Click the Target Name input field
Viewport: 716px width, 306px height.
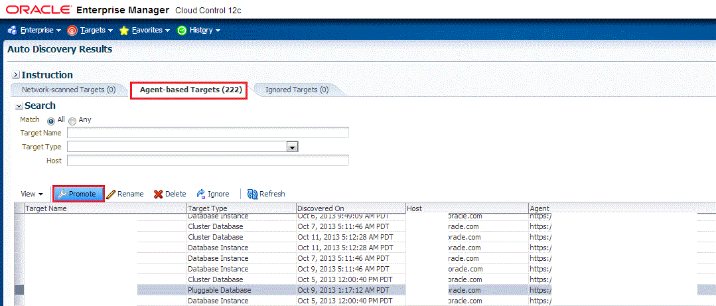click(x=208, y=133)
